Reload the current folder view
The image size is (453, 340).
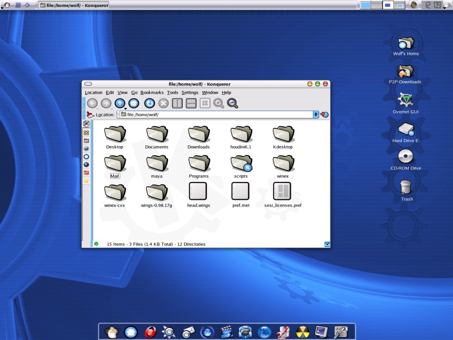tap(150, 103)
